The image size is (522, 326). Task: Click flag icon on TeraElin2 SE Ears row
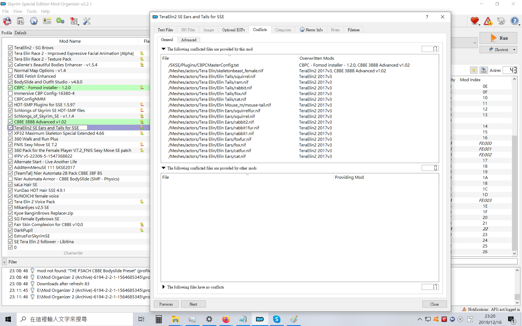click(142, 128)
